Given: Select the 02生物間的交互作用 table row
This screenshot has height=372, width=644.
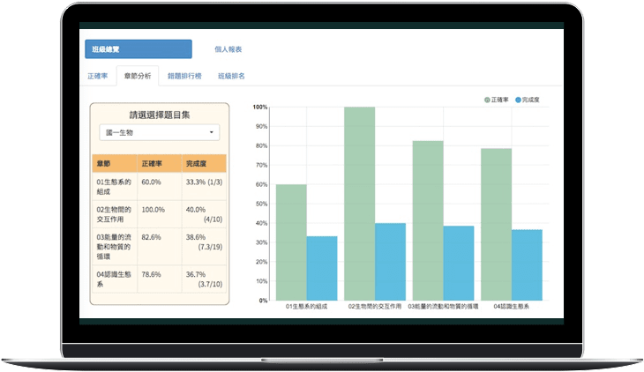Looking at the screenshot, I should [159, 214].
